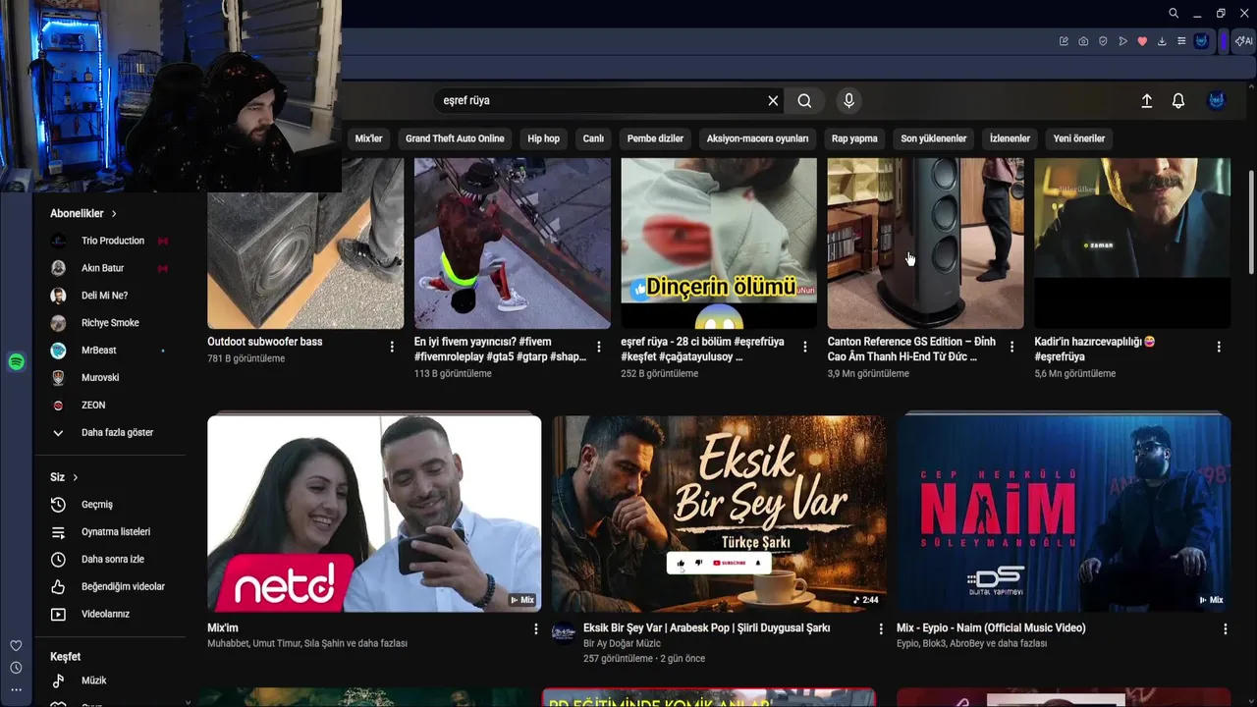Open options for Canton Reference GS Edition
1257x707 pixels.
click(1012, 347)
